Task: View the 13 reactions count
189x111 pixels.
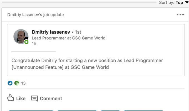Action: point(23,83)
